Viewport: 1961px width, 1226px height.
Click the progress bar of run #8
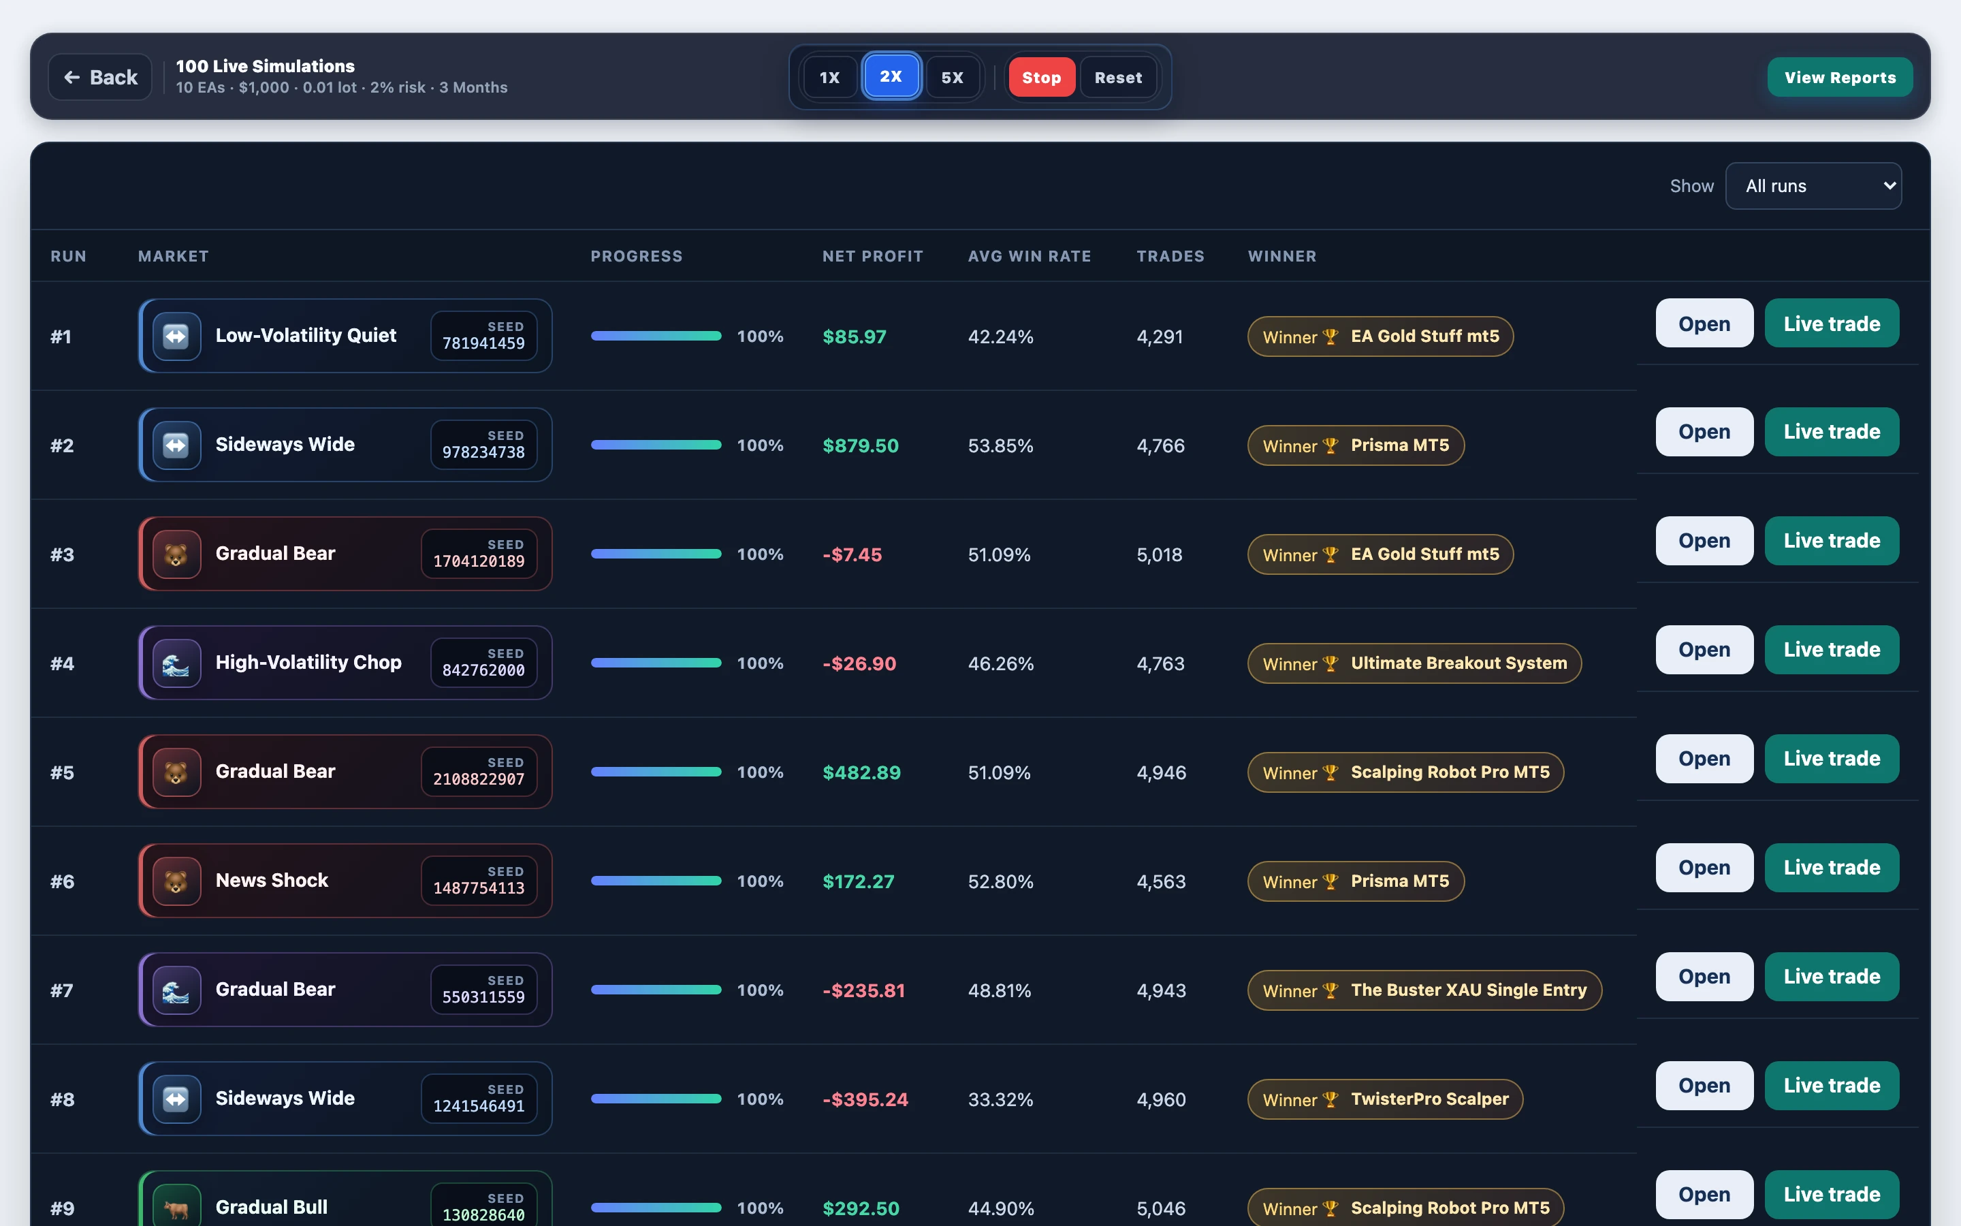tap(656, 1099)
